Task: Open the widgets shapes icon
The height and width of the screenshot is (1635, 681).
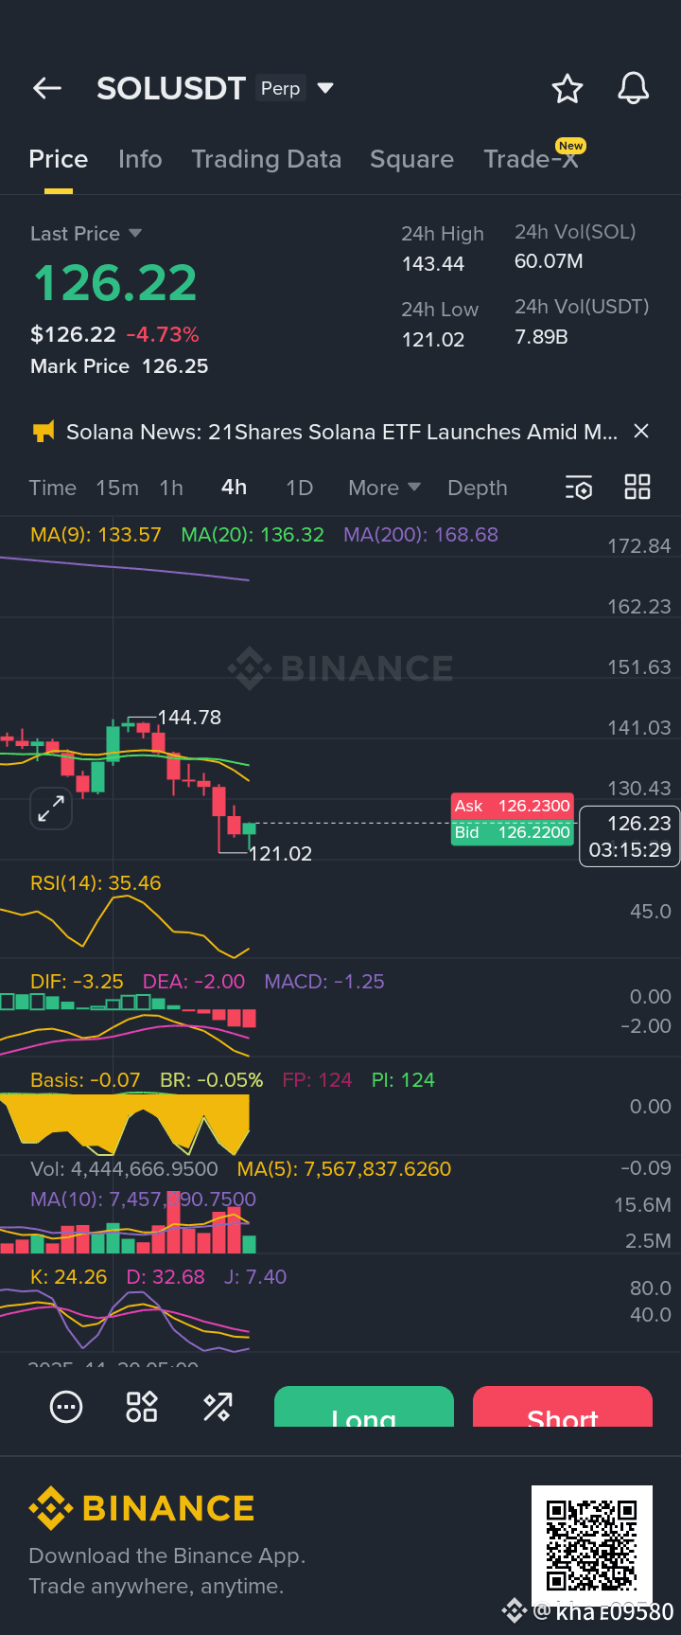Action: click(x=142, y=1407)
